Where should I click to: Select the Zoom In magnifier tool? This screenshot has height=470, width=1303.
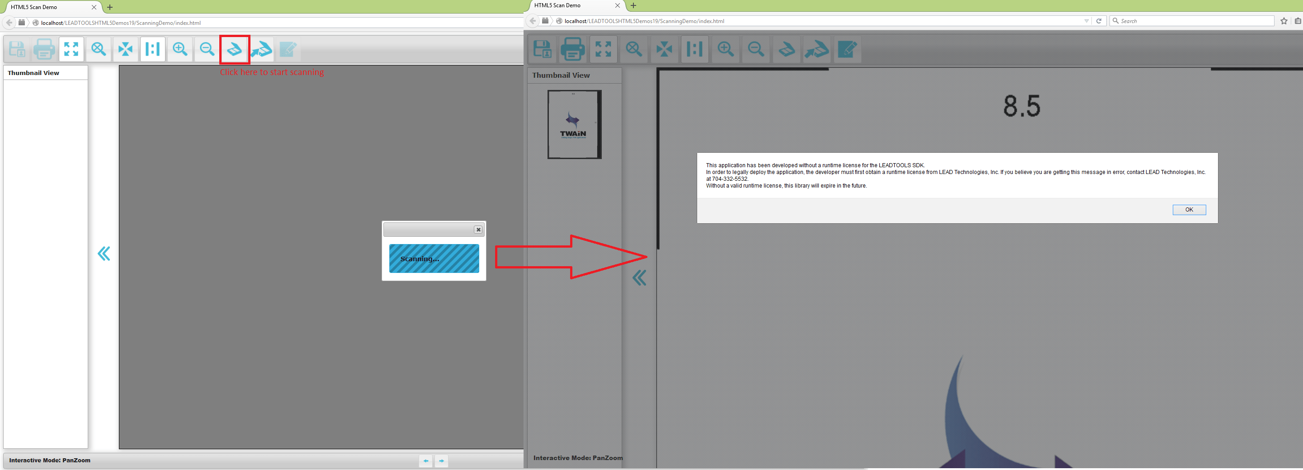[179, 48]
